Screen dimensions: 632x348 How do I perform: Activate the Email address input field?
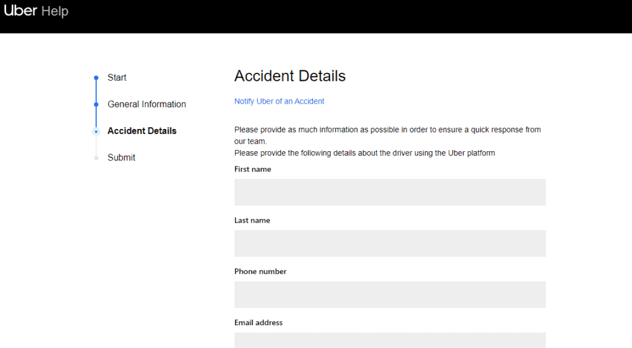point(389,340)
